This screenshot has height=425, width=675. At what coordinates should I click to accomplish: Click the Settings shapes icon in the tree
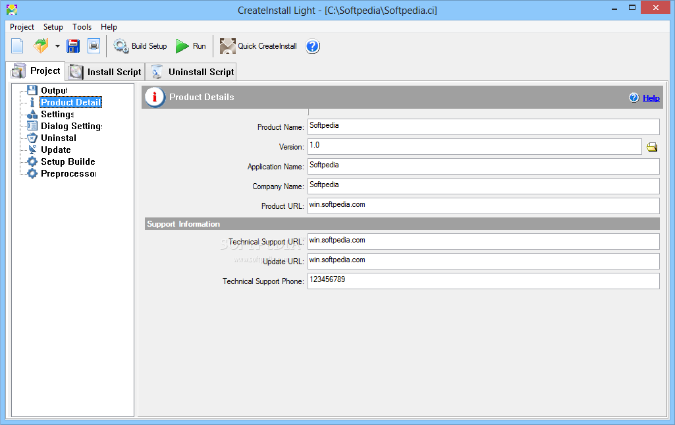[32, 114]
